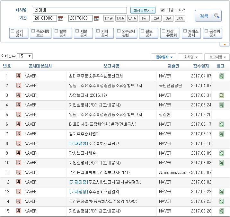The width and height of the screenshot is (230, 217).
Task: Click green 유 remark icon in row 15
Action: pos(222,211)
